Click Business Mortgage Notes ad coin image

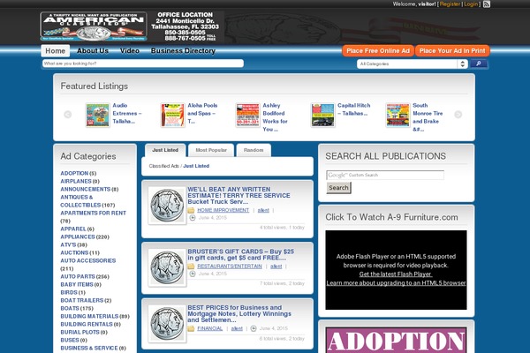point(167,324)
